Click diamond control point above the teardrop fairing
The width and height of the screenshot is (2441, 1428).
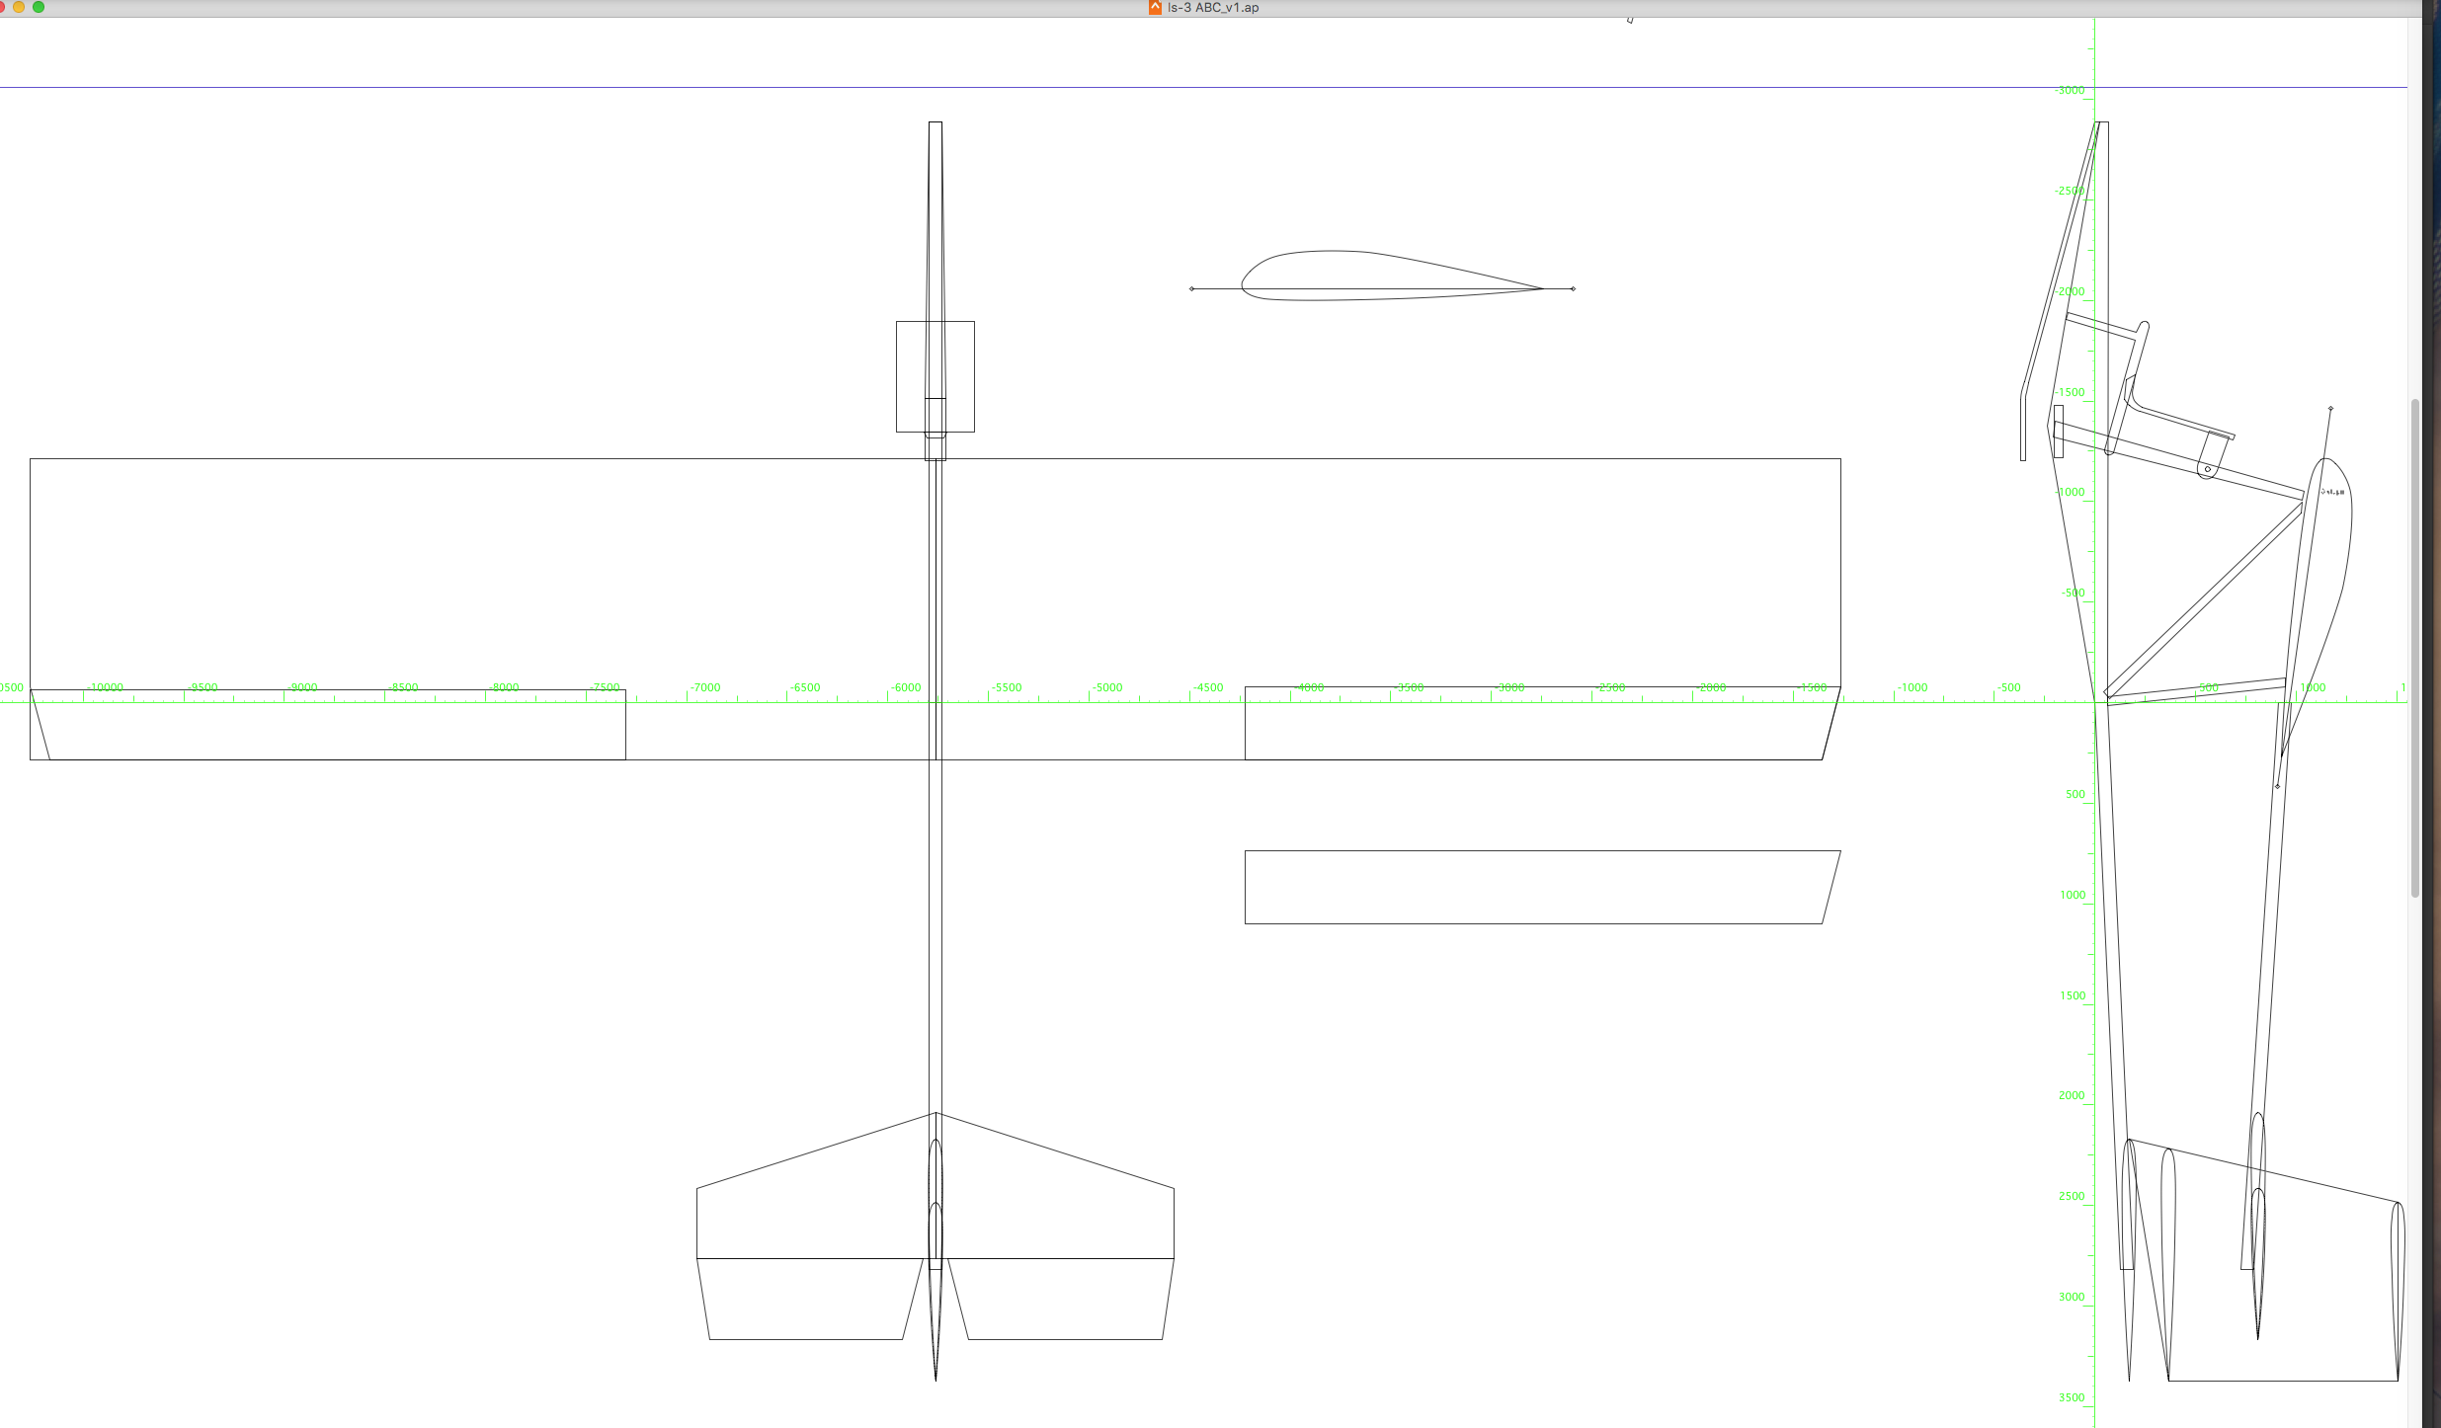pyautogui.click(x=2330, y=409)
